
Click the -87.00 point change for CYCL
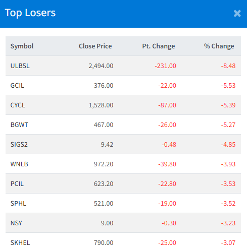[167, 105]
